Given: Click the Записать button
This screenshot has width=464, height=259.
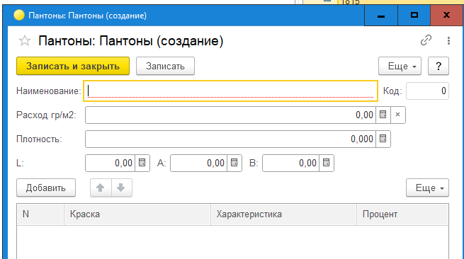Looking at the screenshot, I should [x=165, y=66].
